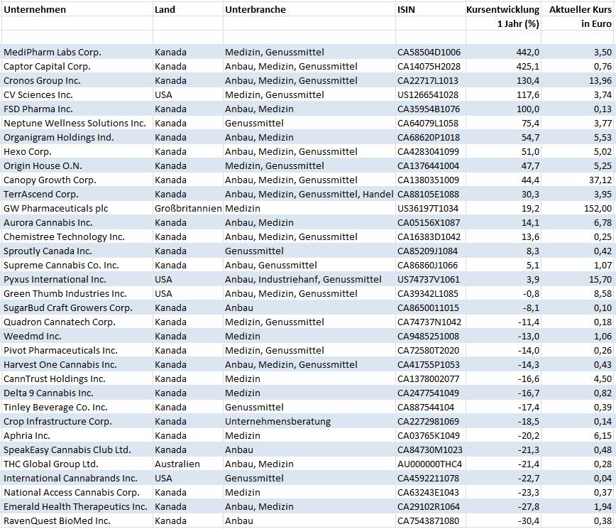Select the 152,00 current price cell

click(578, 208)
